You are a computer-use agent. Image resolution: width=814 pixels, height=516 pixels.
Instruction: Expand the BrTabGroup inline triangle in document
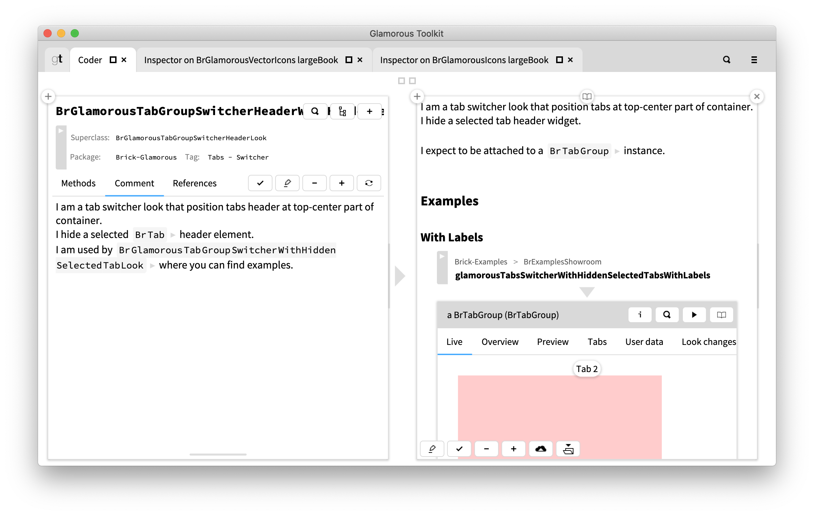(617, 151)
